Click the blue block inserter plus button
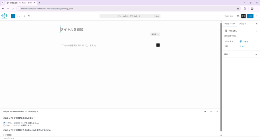The width and height of the screenshot is (260, 140). (x=13, y=16)
